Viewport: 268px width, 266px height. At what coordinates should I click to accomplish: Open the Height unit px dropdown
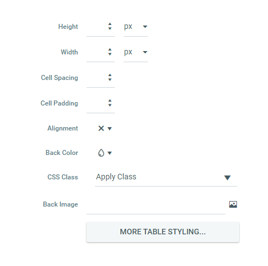136,27
